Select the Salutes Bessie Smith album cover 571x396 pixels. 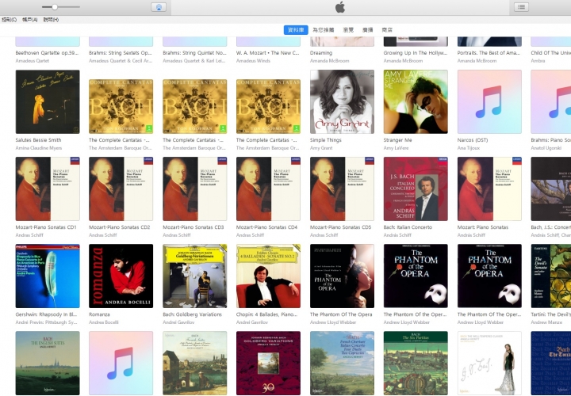pos(48,102)
